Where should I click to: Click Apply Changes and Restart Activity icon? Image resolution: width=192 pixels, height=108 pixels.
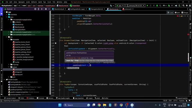pos(151,6)
